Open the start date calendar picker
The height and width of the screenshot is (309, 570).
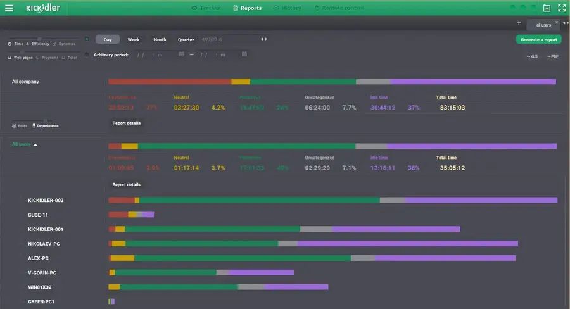181,54
